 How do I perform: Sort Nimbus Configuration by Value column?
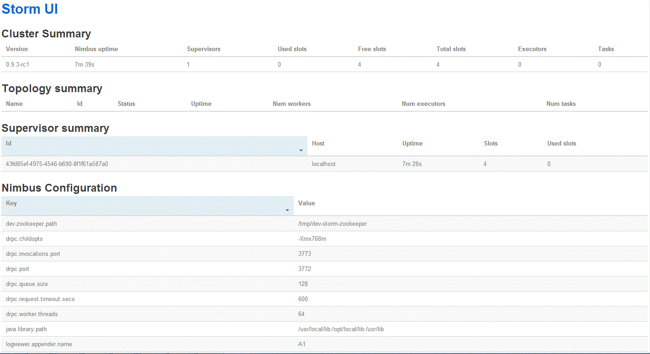(307, 203)
